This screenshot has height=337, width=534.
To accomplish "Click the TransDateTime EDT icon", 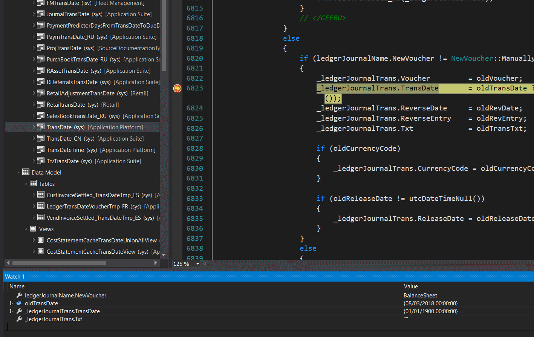I will click(41, 150).
